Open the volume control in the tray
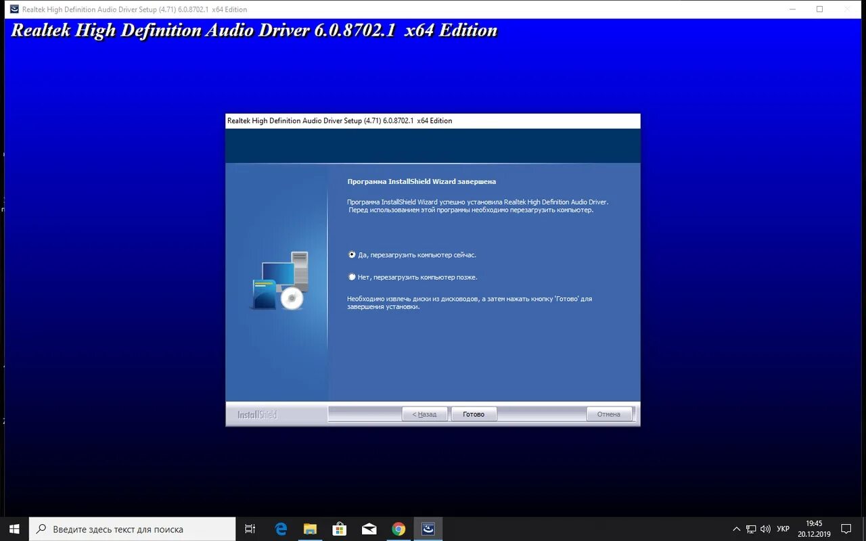866x541 pixels. [766, 529]
